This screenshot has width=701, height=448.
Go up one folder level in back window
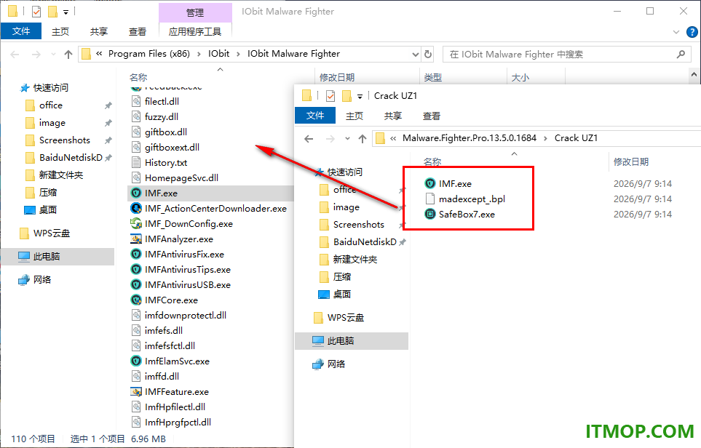coord(68,55)
